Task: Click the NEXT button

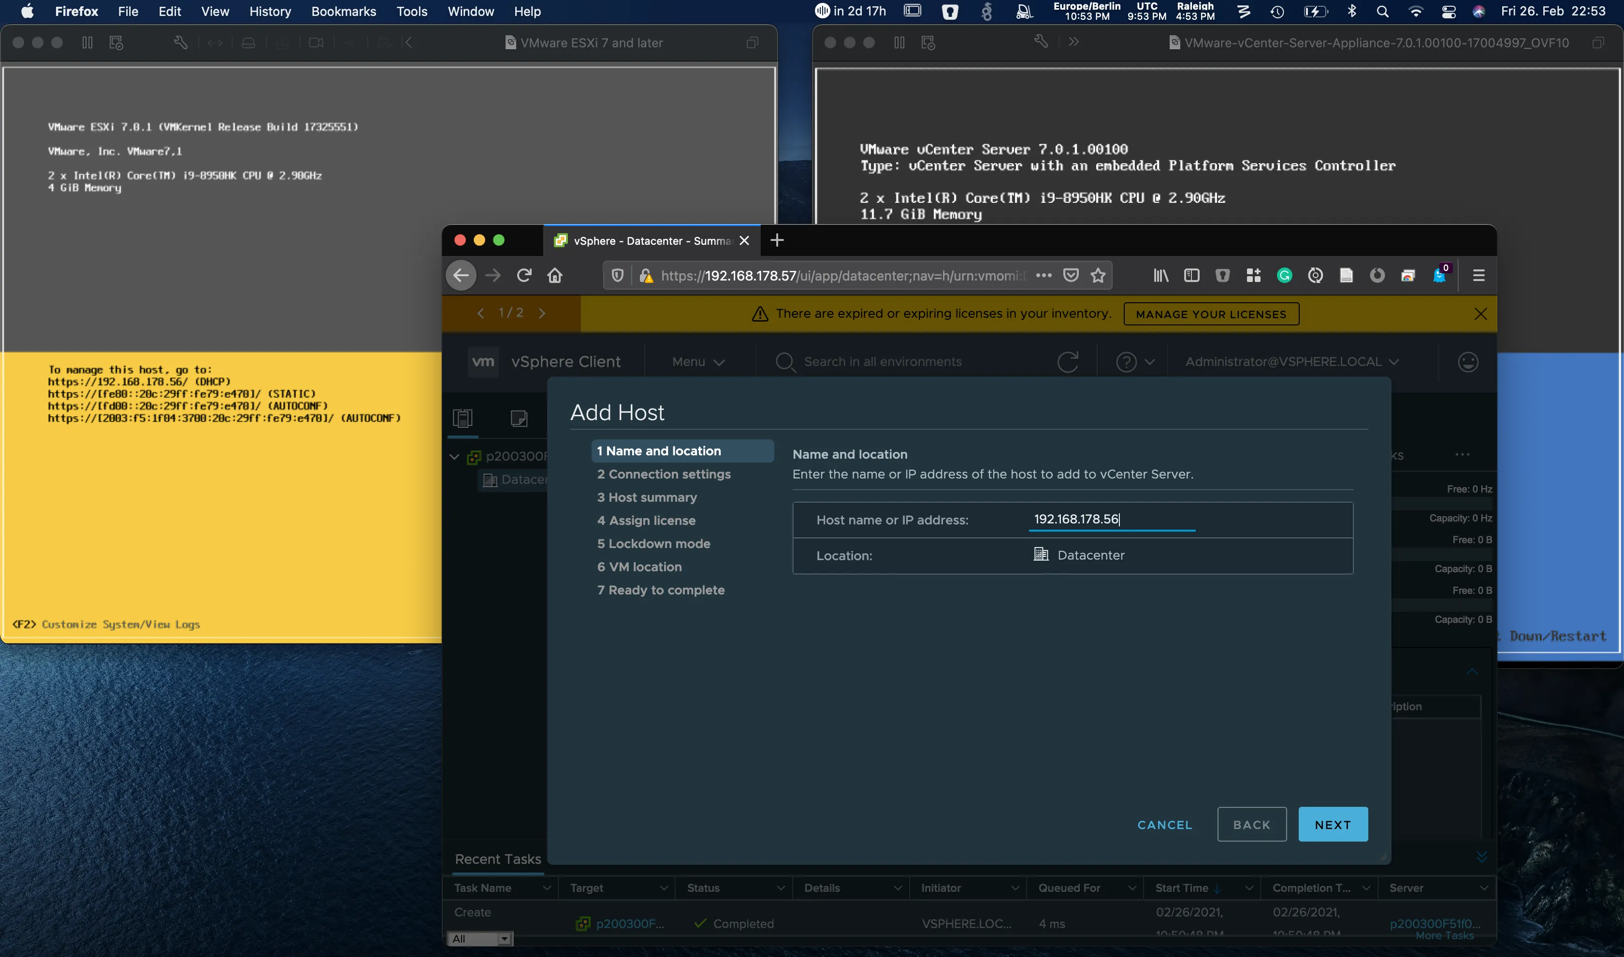Action: pyautogui.click(x=1332, y=824)
